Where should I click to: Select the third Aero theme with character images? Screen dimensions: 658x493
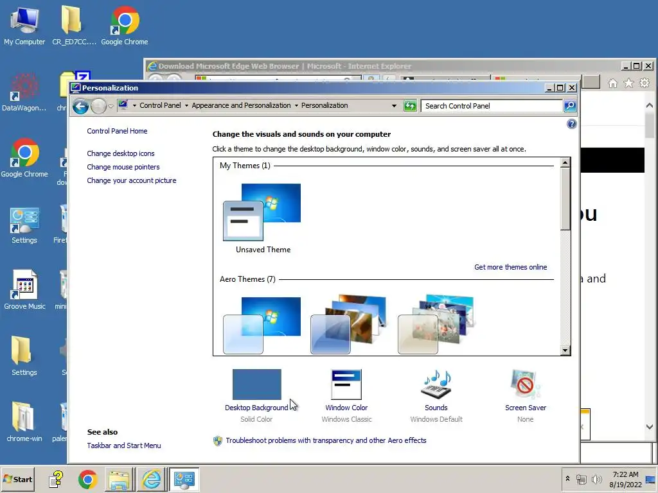click(436, 324)
